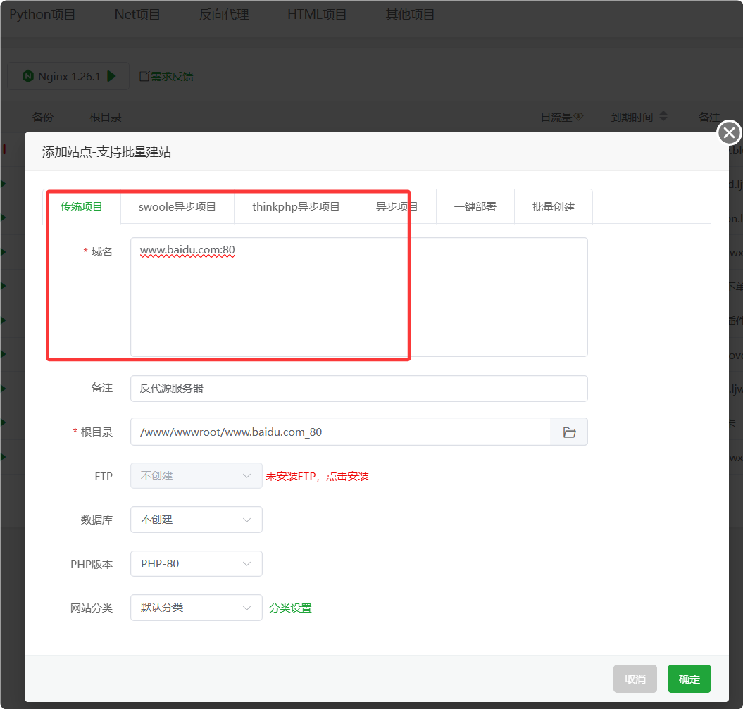This screenshot has width=743, height=709.
Task: Click the 日流量 diamond icon
Action: 579,118
